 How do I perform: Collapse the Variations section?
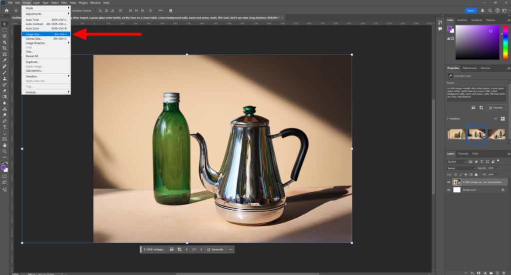pos(448,119)
